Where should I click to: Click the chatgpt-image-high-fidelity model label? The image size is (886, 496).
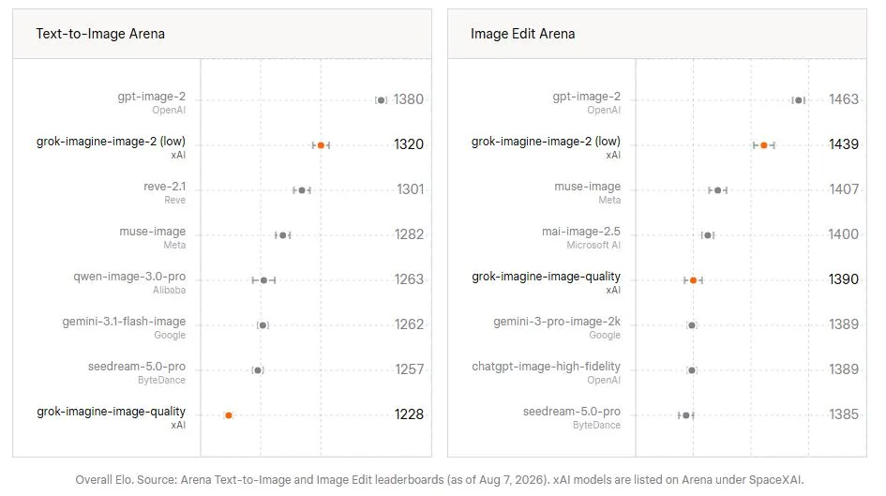click(x=546, y=367)
